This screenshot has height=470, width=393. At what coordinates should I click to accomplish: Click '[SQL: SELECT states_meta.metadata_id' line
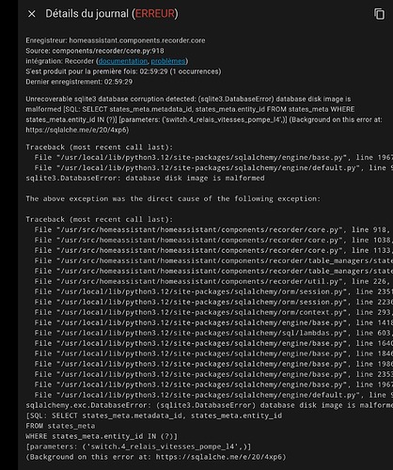tap(154, 415)
